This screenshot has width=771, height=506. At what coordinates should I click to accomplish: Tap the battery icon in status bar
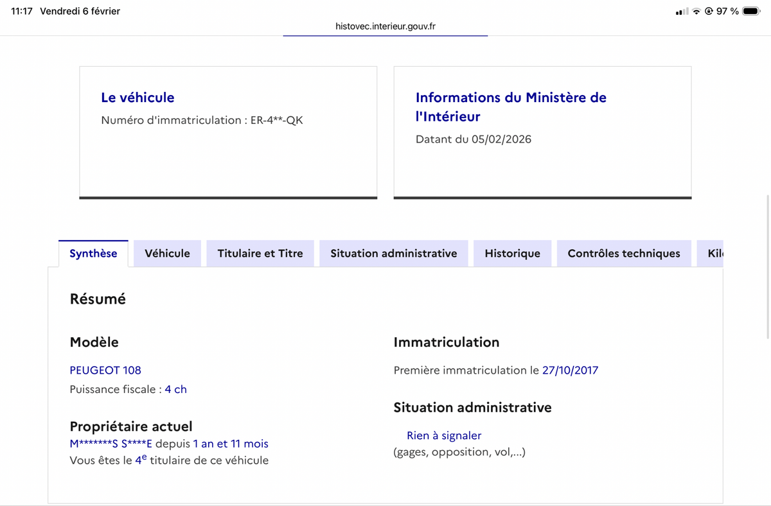click(752, 12)
